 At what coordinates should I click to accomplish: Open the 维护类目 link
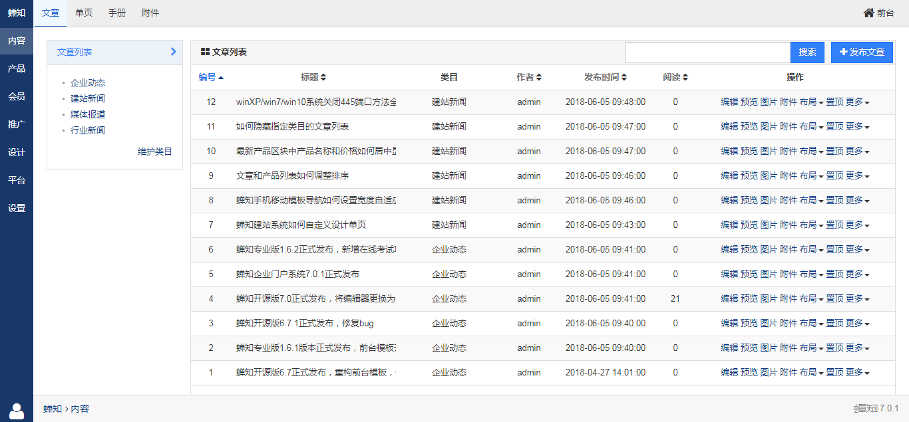point(155,152)
